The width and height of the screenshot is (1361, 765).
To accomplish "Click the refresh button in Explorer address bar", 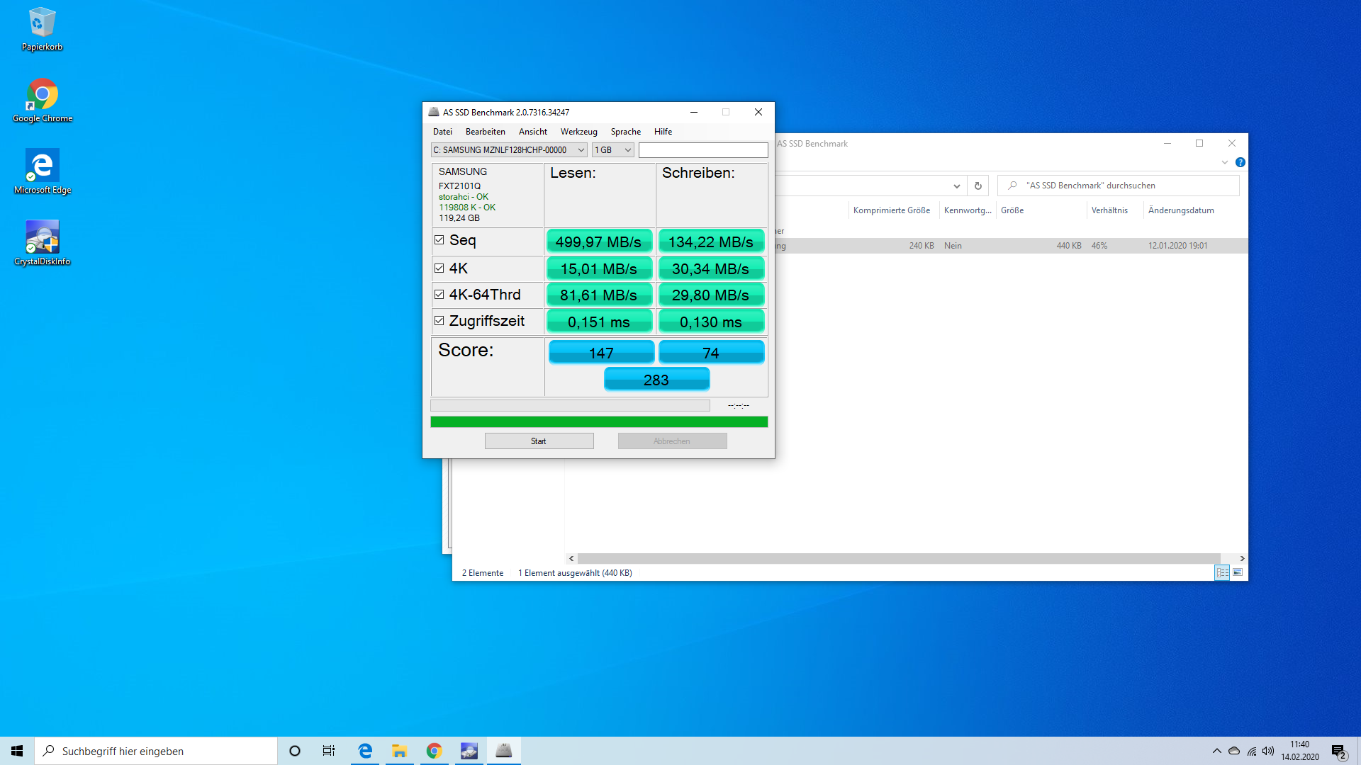I will coord(978,186).
